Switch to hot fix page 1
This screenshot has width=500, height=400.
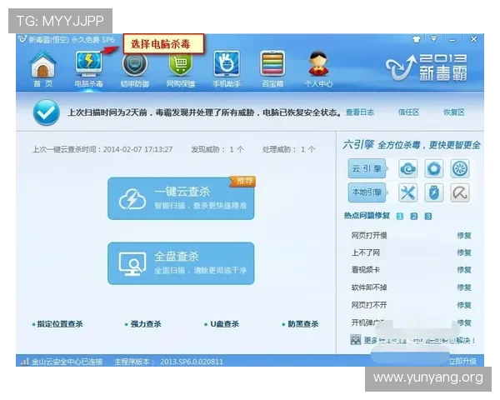pyautogui.click(x=399, y=217)
